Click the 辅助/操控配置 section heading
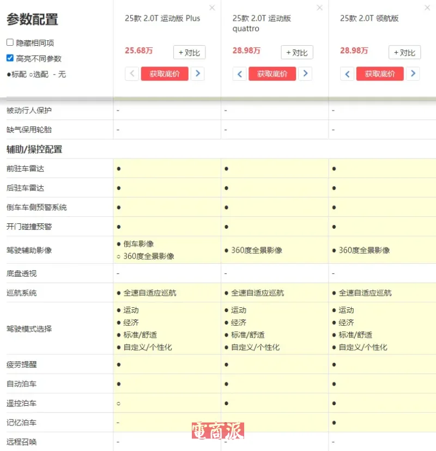The image size is (436, 451). (x=34, y=149)
